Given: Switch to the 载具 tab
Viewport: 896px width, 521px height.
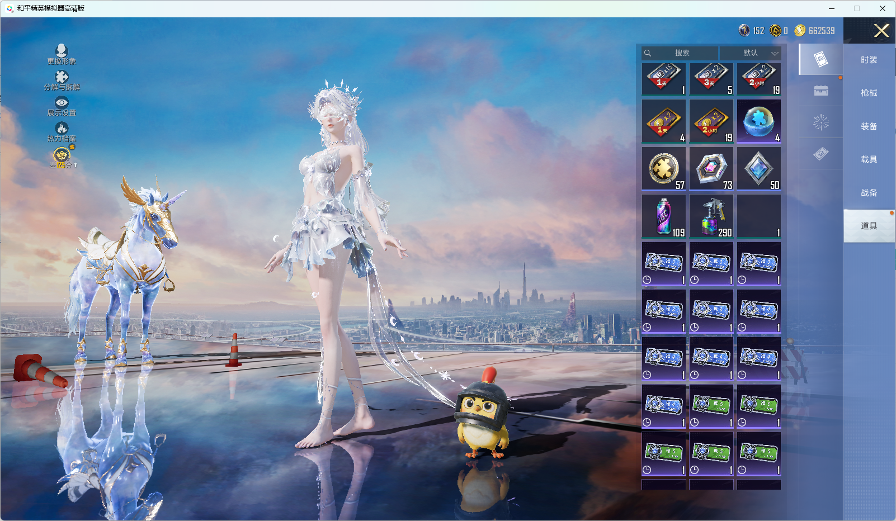Looking at the screenshot, I should 869,159.
